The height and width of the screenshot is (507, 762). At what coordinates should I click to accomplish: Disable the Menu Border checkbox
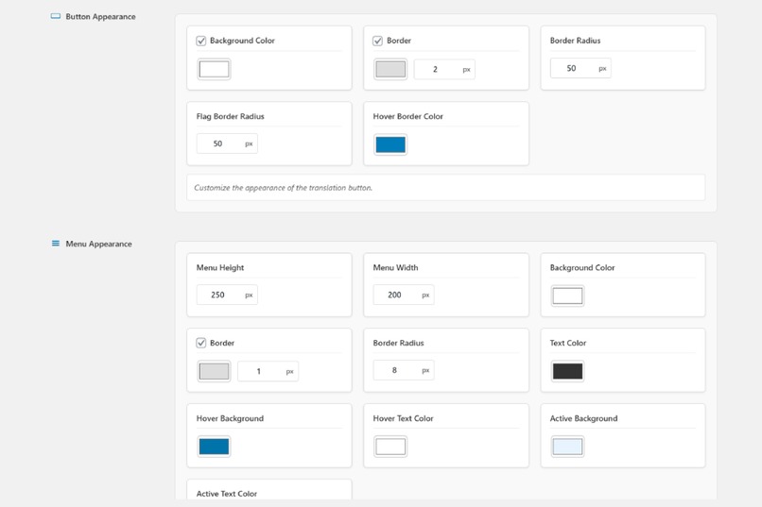pos(201,343)
